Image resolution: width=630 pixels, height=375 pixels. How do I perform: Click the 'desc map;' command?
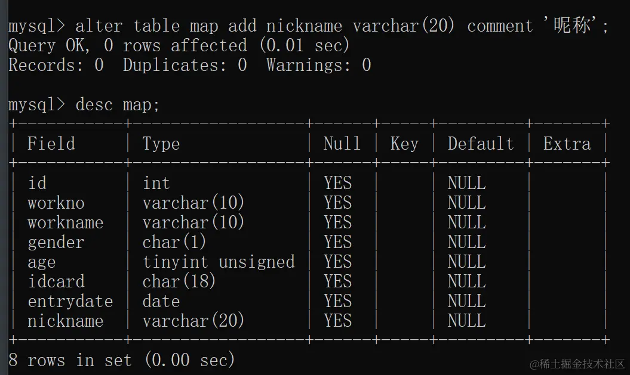pyautogui.click(x=117, y=105)
